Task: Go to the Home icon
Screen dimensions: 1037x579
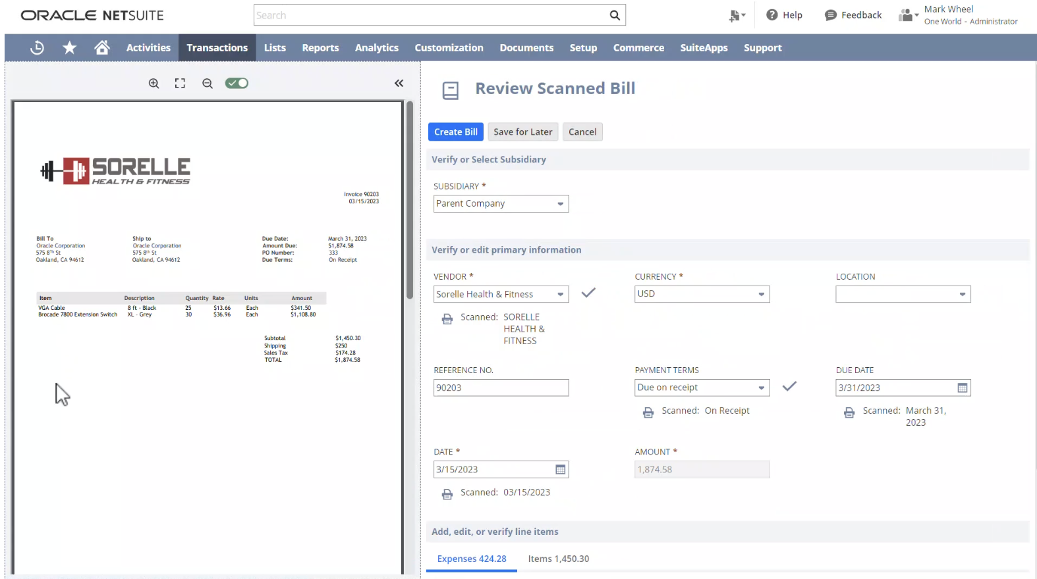Action: click(101, 47)
